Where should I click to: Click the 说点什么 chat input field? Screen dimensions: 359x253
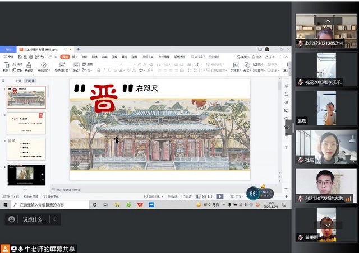[x=34, y=219]
